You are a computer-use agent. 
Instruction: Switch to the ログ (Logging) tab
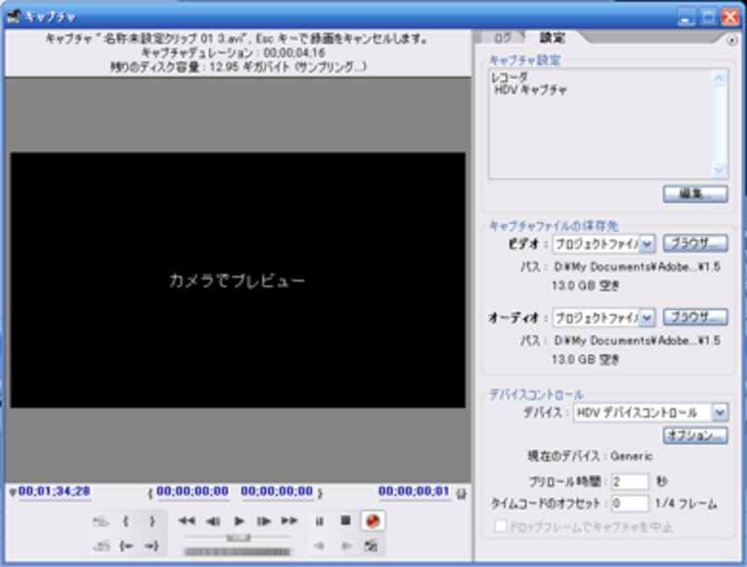502,37
